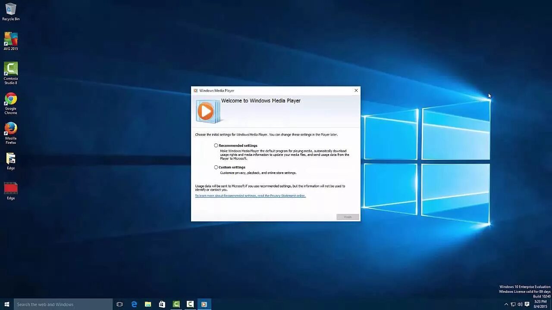Select the Google Chrome desktop icon
This screenshot has height=310, width=552.
click(11, 103)
